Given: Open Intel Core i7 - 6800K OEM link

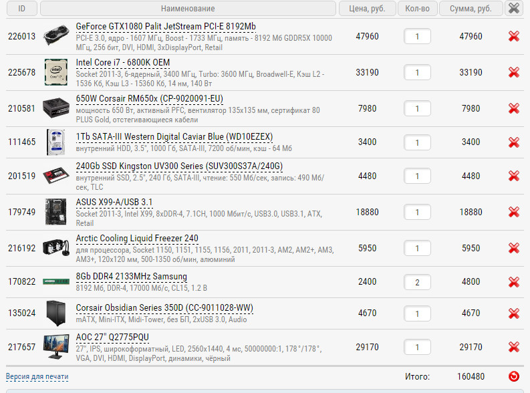Looking at the screenshot, I should coord(123,63).
